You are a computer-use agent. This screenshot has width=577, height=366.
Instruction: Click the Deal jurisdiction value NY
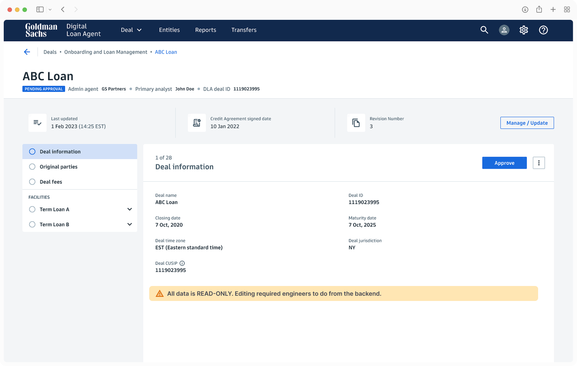tap(352, 247)
